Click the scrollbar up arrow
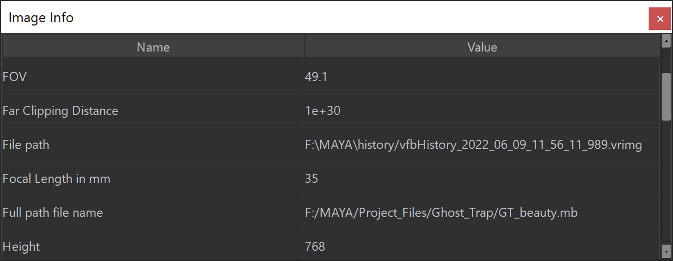This screenshot has width=673, height=261. pyautogui.click(x=666, y=40)
